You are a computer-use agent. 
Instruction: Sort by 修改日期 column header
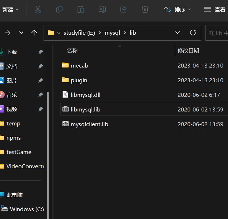click(x=188, y=51)
